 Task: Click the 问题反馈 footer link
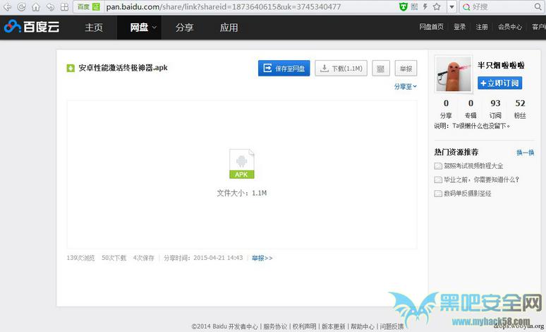pyautogui.click(x=392, y=326)
